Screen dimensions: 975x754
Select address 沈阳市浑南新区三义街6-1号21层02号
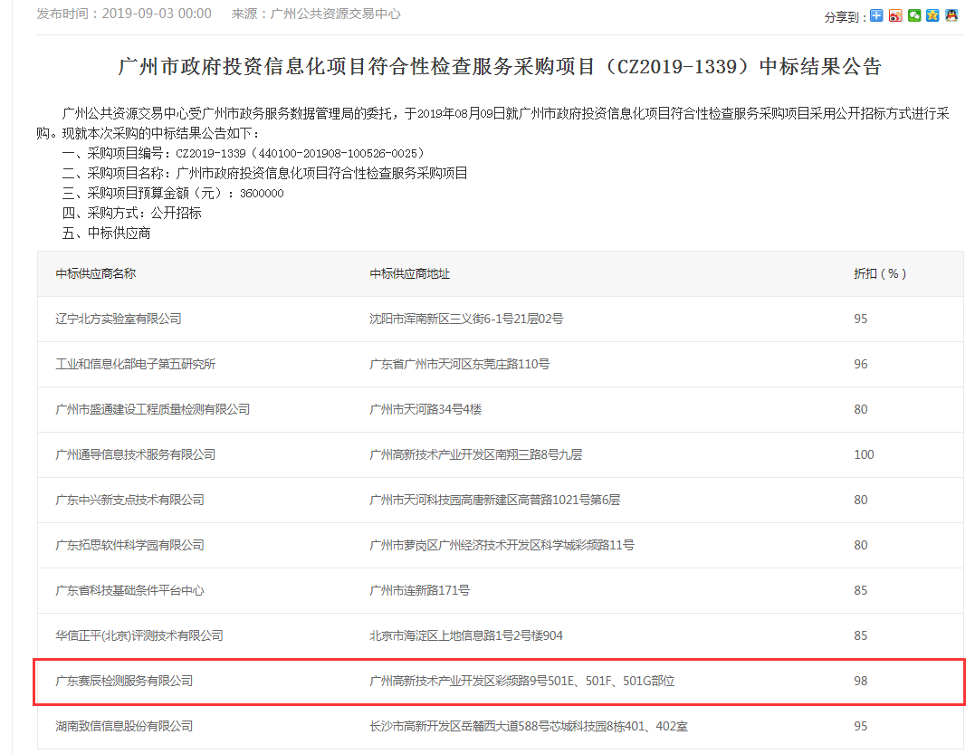(466, 319)
